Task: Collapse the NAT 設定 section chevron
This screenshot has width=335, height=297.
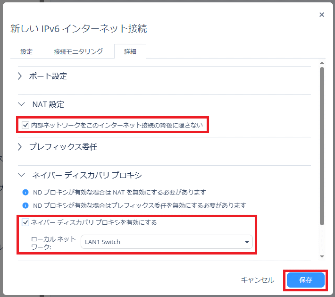Action: (x=20, y=104)
